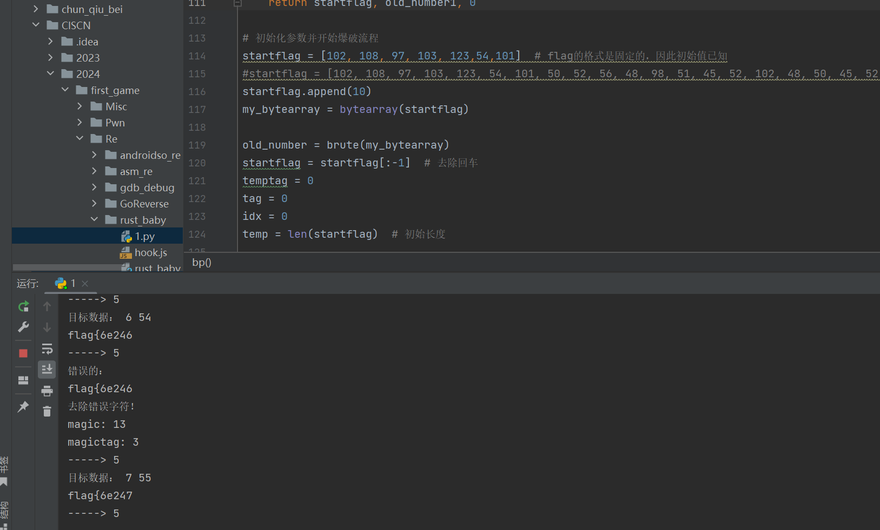Expand the gdb_debug folder
The height and width of the screenshot is (530, 880).
(95, 187)
